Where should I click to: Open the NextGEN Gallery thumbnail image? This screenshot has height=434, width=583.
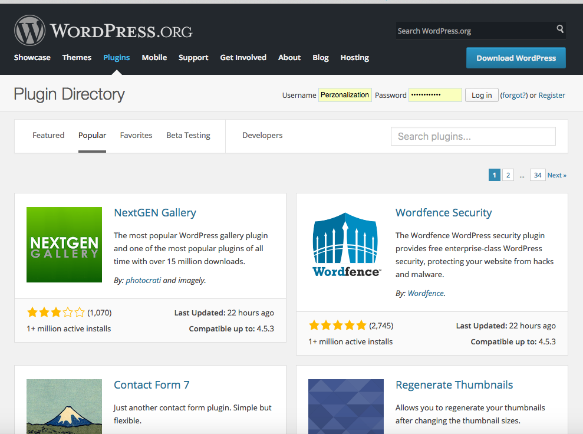point(64,245)
